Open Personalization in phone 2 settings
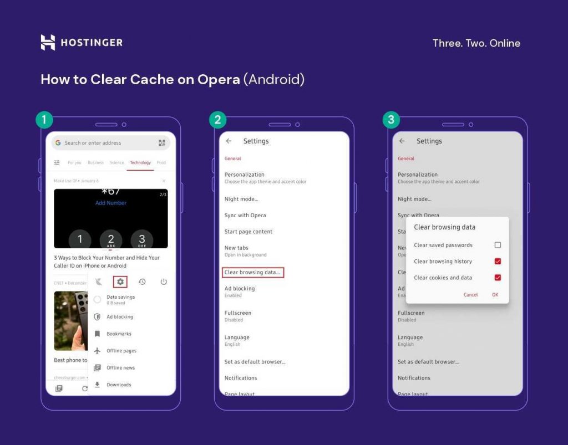568x445 pixels. click(x=265, y=178)
